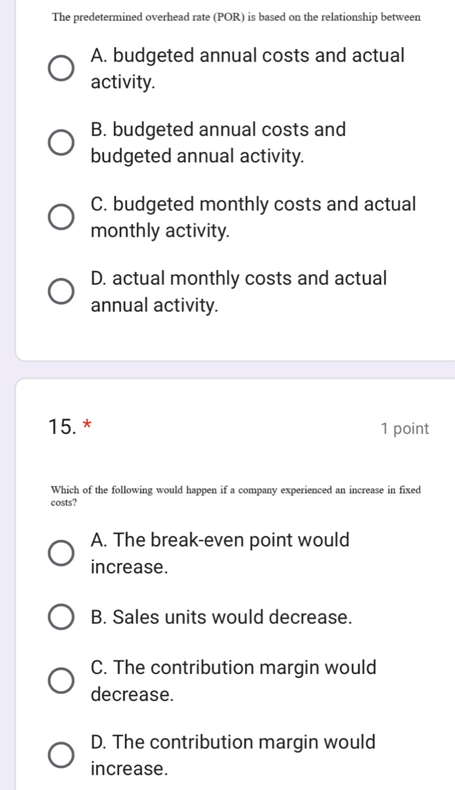Viewport: 455px width, 790px height.
Task: Click the text 'A. budgeted annual costs and actual activity'
Action: coord(248,69)
